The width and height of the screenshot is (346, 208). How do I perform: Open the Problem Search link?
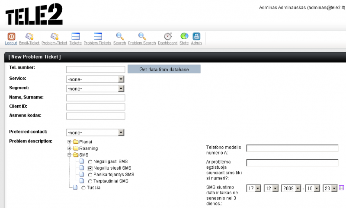pyautogui.click(x=142, y=43)
